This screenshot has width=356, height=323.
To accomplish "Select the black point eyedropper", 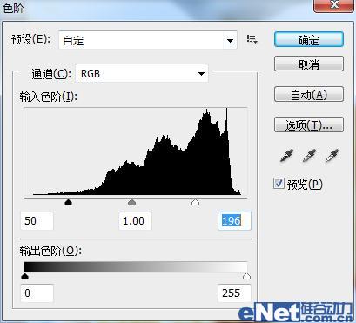I will [286, 156].
